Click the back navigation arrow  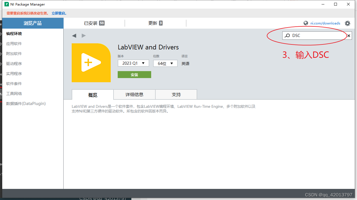74,36
